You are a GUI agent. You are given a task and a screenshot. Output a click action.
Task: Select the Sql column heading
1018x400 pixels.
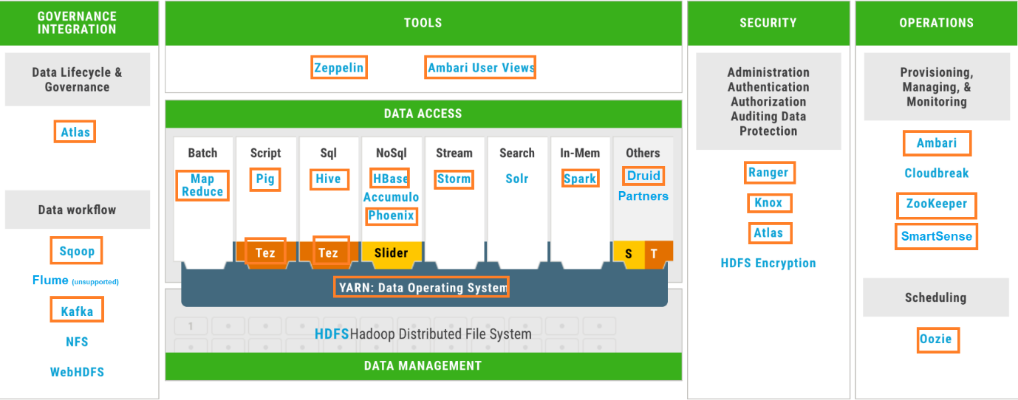(x=328, y=153)
